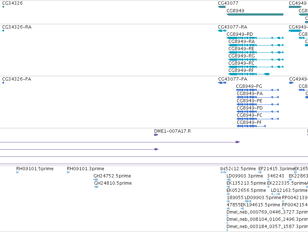
Task: Click the CG8949-PG CDS label
Action: click(249, 86)
